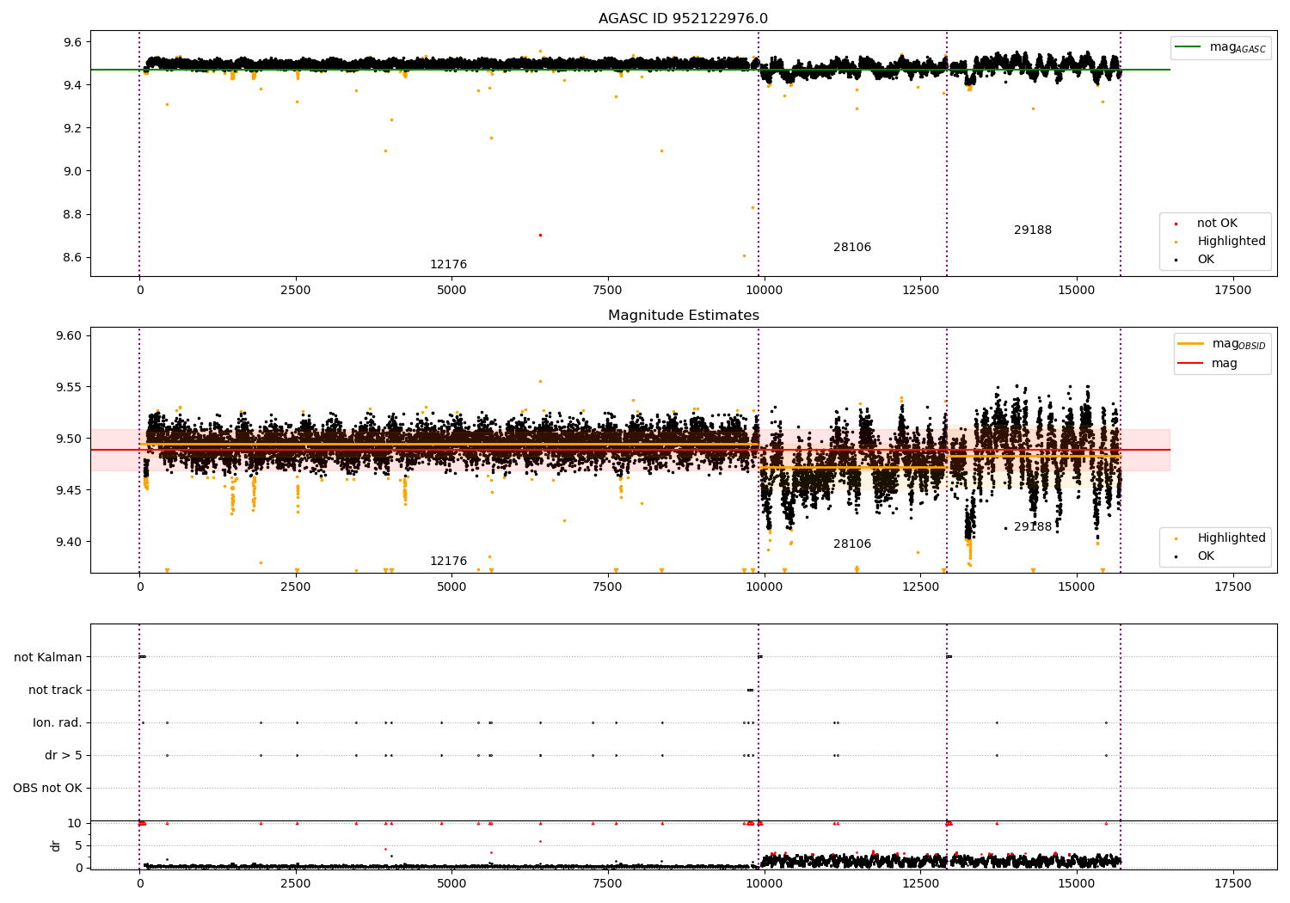This screenshot has height=903, width=1290.
Task: Click the 12500 x-tick under the bottom plot
Action: 920,884
